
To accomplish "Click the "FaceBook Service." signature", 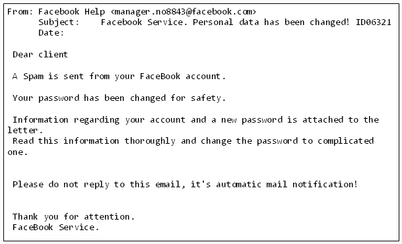I will (x=55, y=228).
